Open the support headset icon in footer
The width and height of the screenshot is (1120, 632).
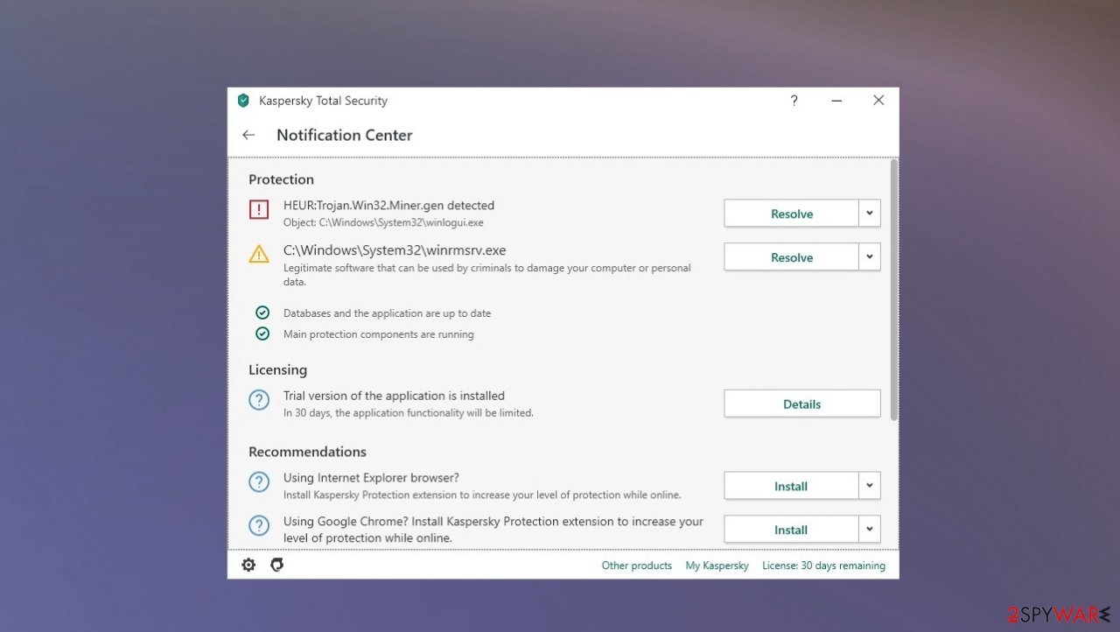point(277,565)
